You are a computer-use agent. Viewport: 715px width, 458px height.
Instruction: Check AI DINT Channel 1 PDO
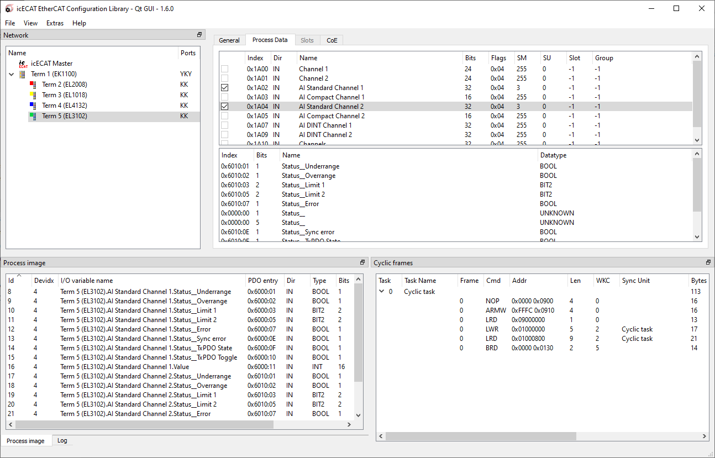224,125
